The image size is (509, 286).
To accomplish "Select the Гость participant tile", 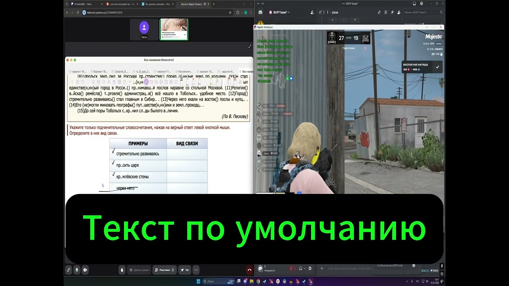I will point(144,29).
